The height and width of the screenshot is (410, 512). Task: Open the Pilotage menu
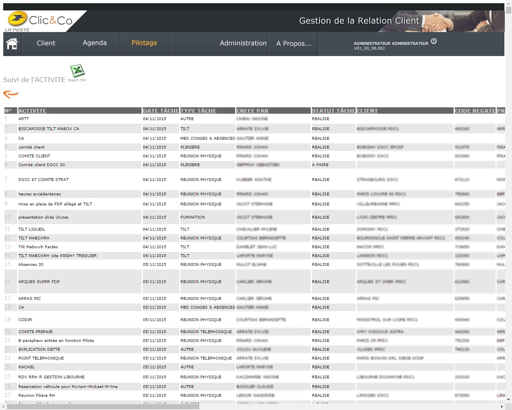tap(144, 43)
